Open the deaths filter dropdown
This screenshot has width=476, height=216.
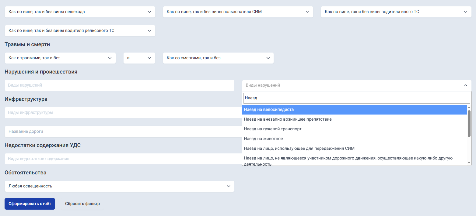pyautogui.click(x=218, y=58)
